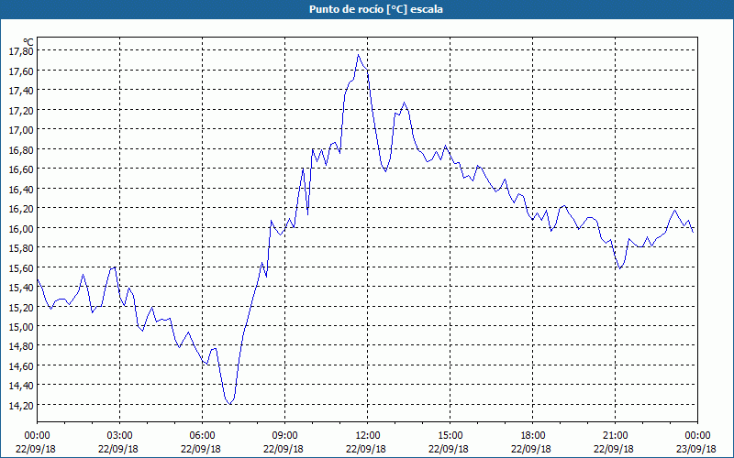Select the 17,00 y-axis value
The width and height of the screenshot is (734, 458).
20,129
